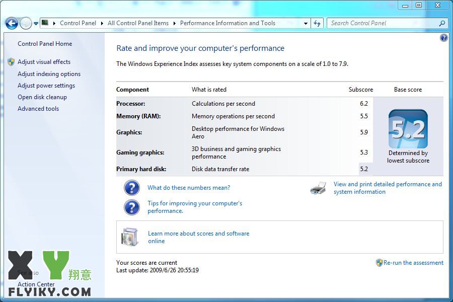Open All Control Panel Items breadcrumb
This screenshot has height=302, width=453.
click(x=138, y=23)
